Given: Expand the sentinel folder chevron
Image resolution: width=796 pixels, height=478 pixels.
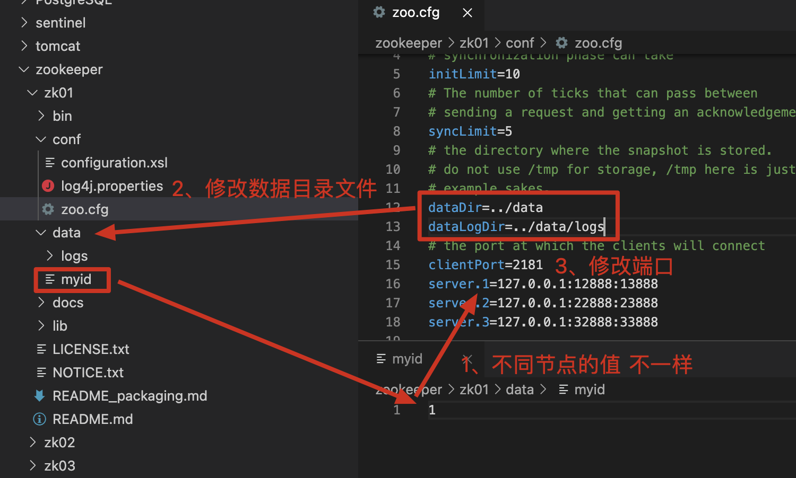Looking at the screenshot, I should pos(24,22).
